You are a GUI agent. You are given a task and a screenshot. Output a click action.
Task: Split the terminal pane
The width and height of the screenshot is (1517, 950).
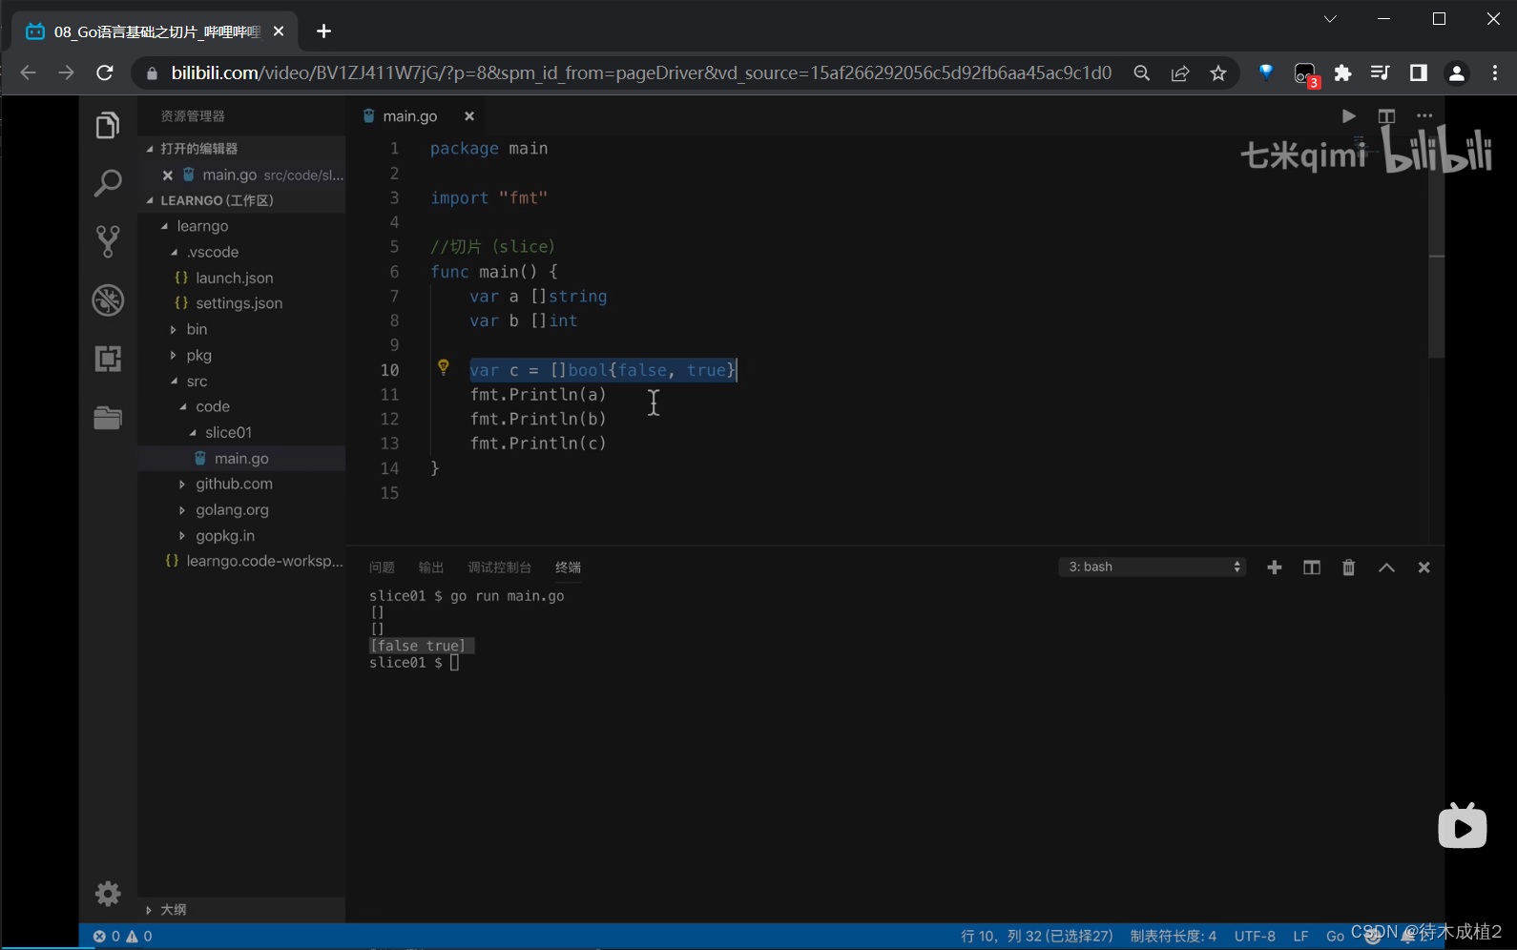(x=1312, y=568)
